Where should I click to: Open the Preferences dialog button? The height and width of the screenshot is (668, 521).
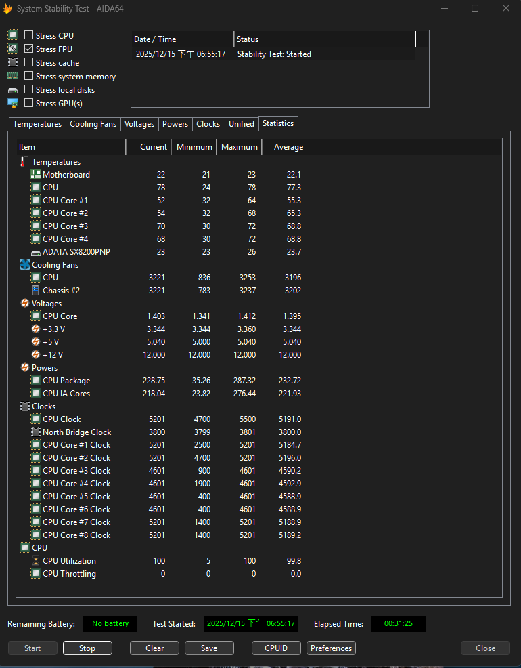pyautogui.click(x=331, y=648)
